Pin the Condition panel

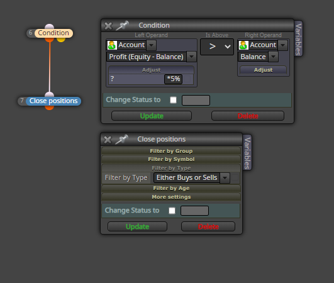point(122,26)
